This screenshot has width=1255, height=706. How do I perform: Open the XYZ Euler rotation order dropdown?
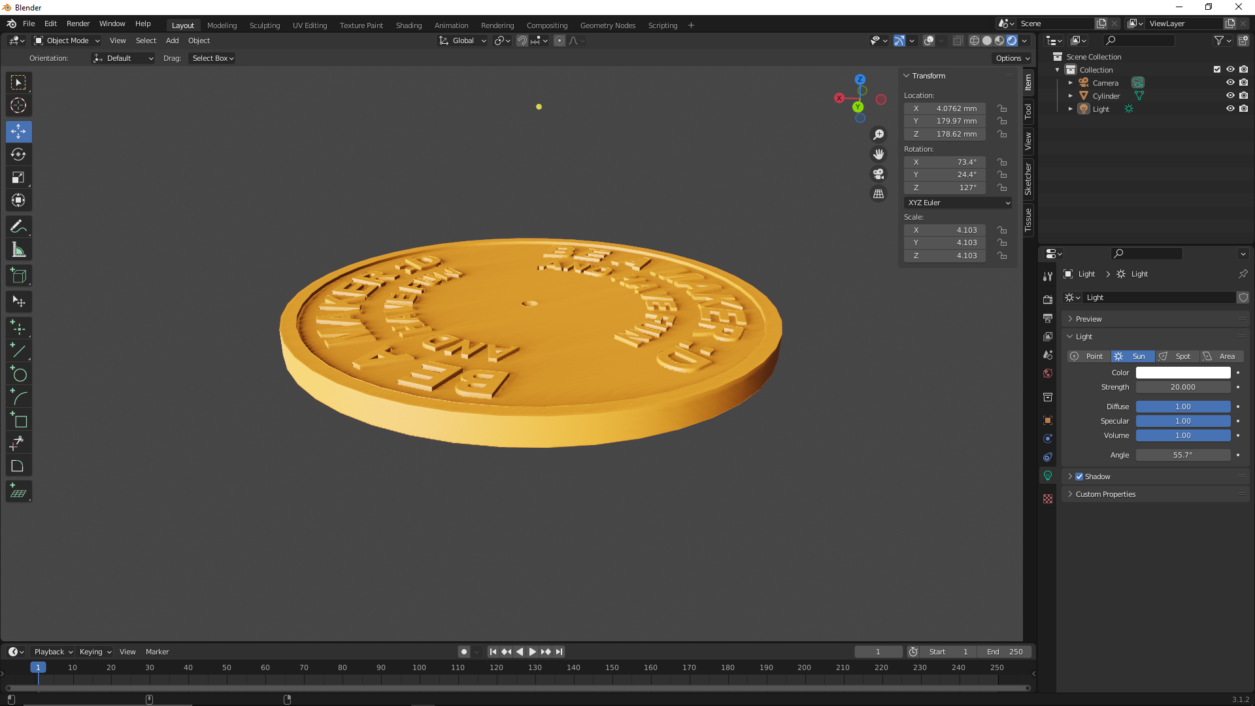click(957, 203)
